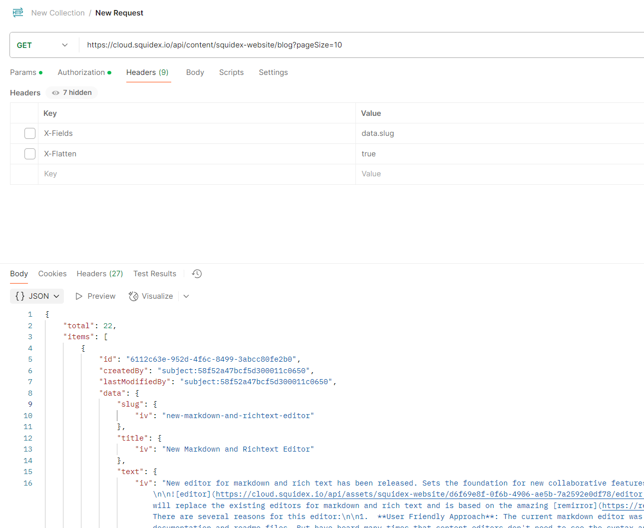
Task: Open the GET method dropdown
Action: point(42,45)
